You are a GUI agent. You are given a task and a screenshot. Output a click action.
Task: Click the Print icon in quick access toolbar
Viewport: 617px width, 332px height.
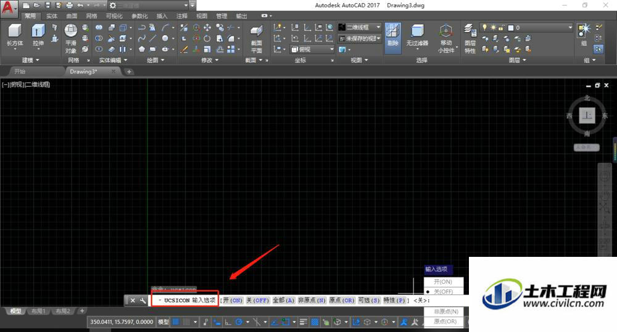tap(70, 5)
